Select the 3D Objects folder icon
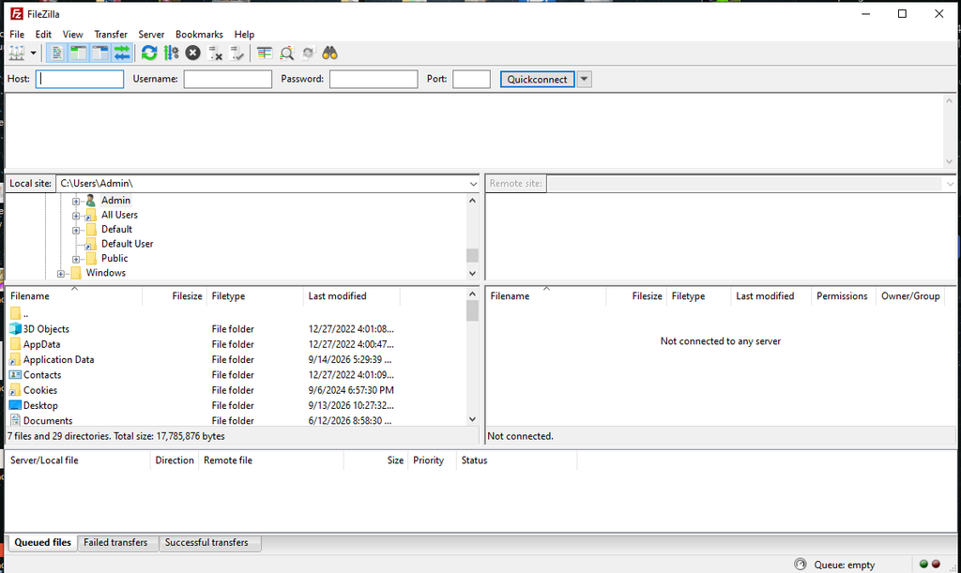The width and height of the screenshot is (961, 573). tap(15, 329)
